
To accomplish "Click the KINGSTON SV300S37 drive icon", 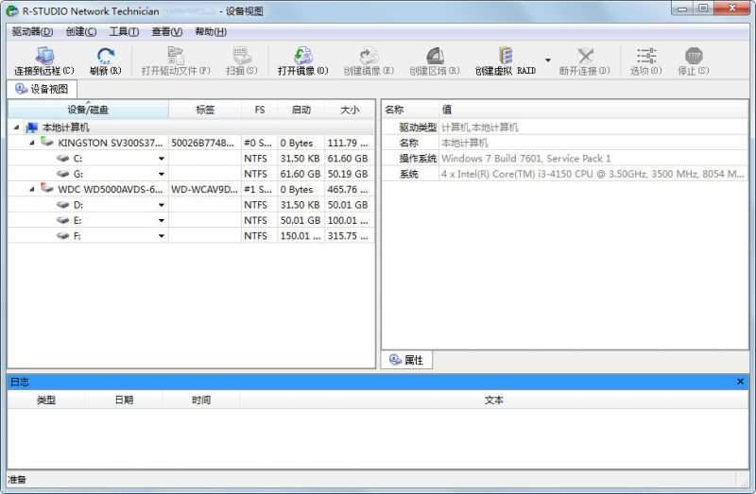I will 46,142.
